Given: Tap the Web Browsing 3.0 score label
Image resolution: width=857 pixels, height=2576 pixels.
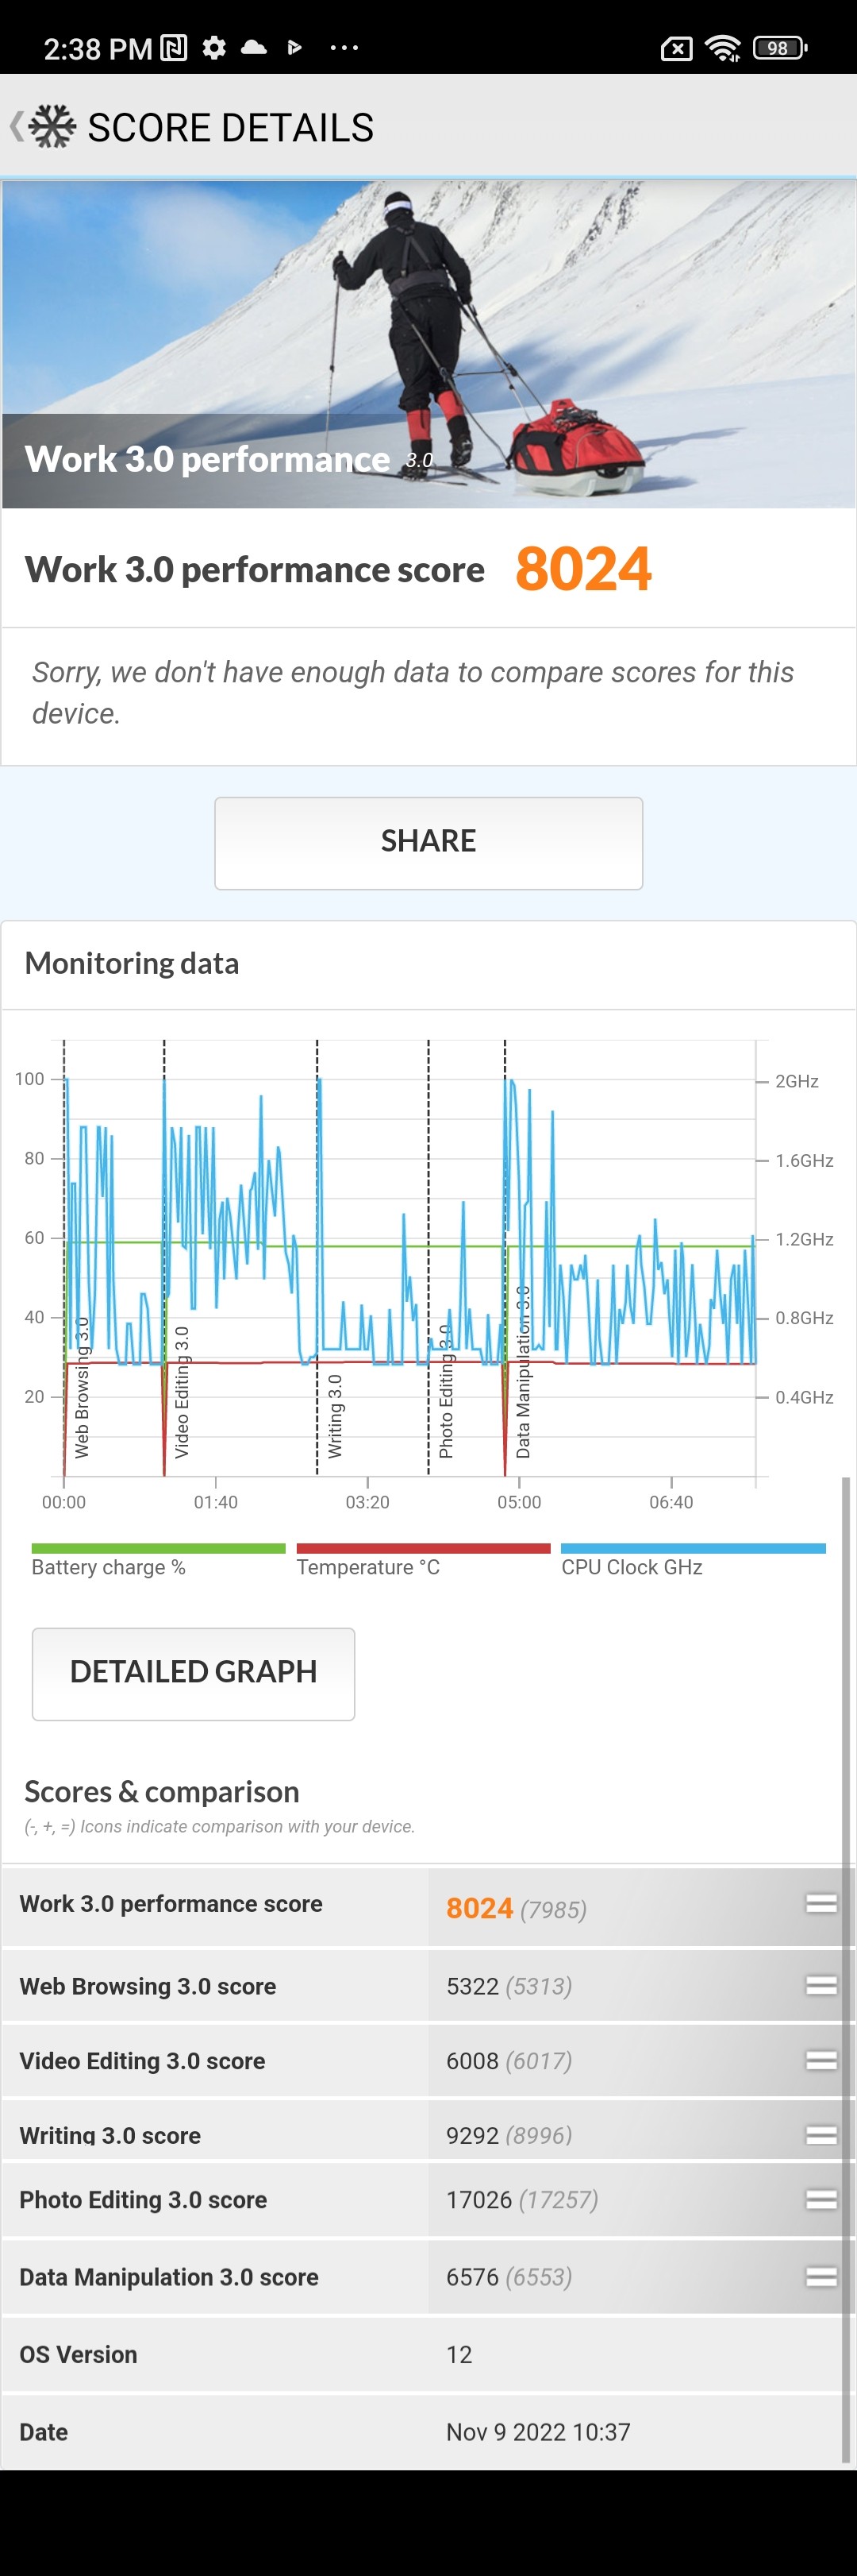Looking at the screenshot, I should point(148,1986).
